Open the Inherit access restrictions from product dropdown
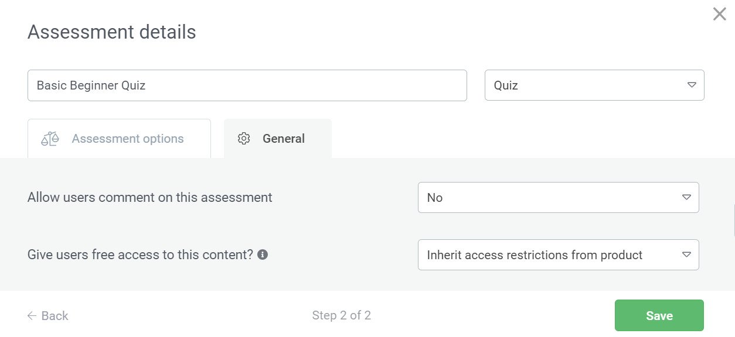 pos(557,255)
